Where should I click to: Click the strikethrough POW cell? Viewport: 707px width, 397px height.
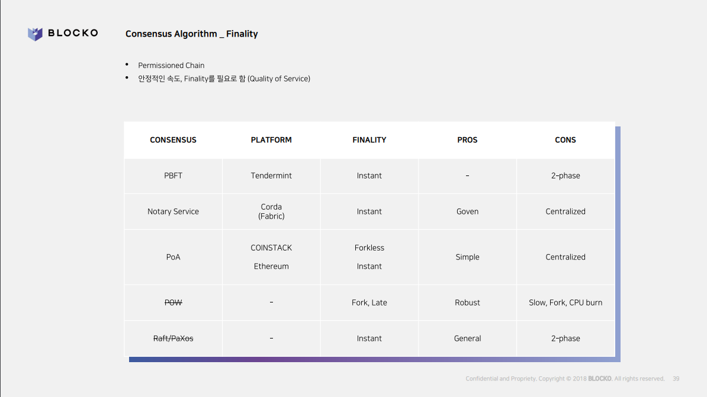coord(173,302)
